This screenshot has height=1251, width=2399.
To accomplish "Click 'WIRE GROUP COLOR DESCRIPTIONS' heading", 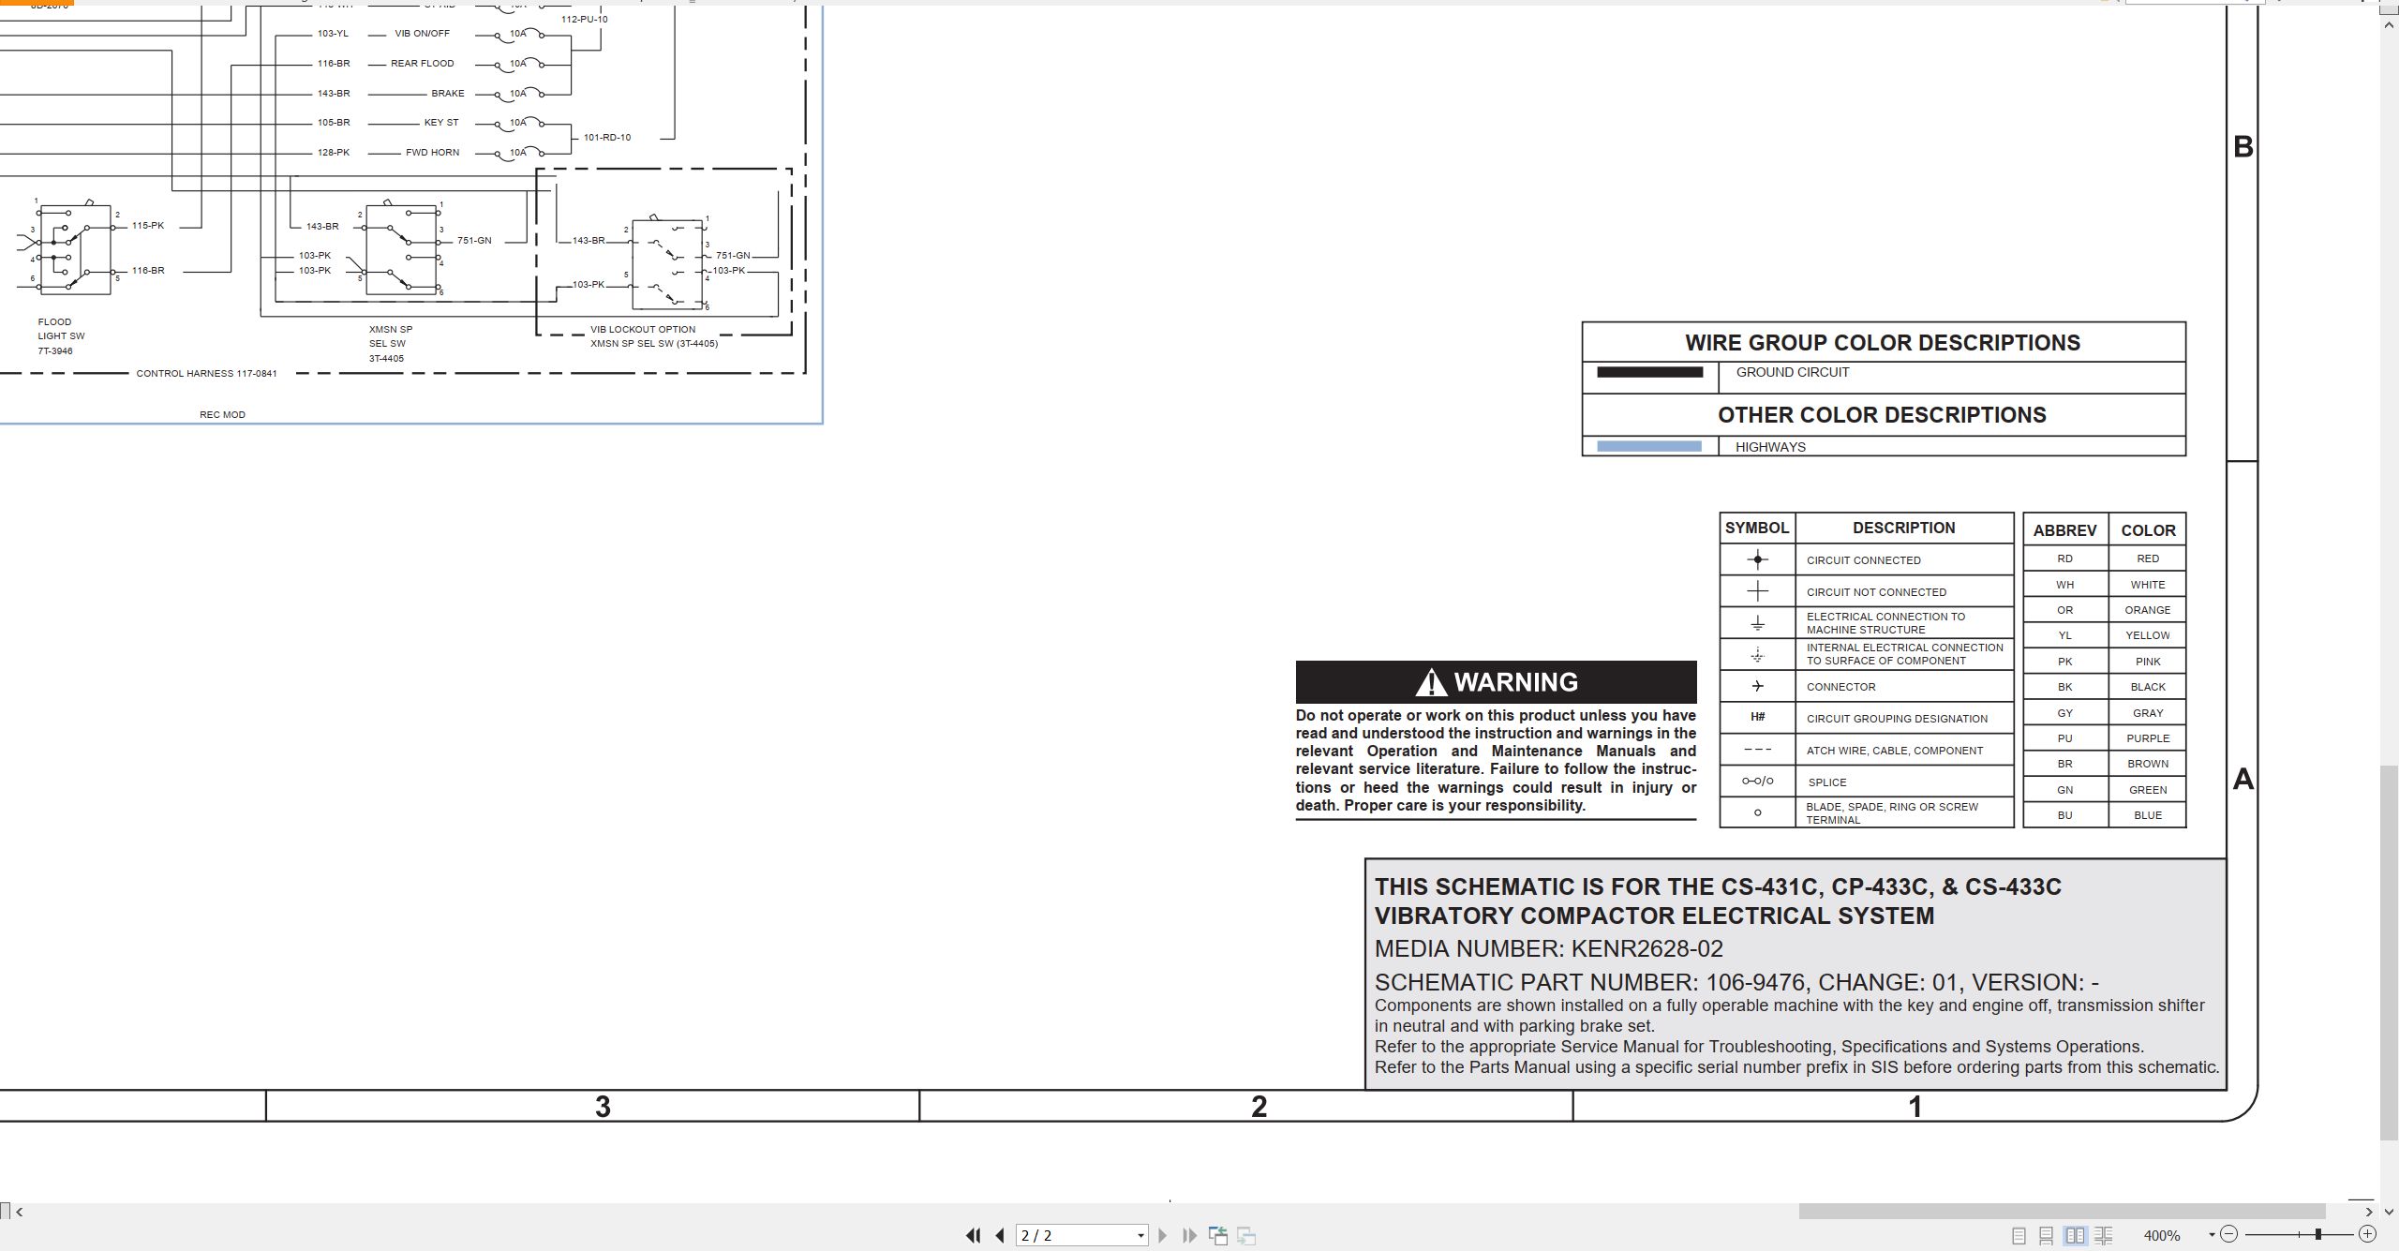I will pos(1883,343).
